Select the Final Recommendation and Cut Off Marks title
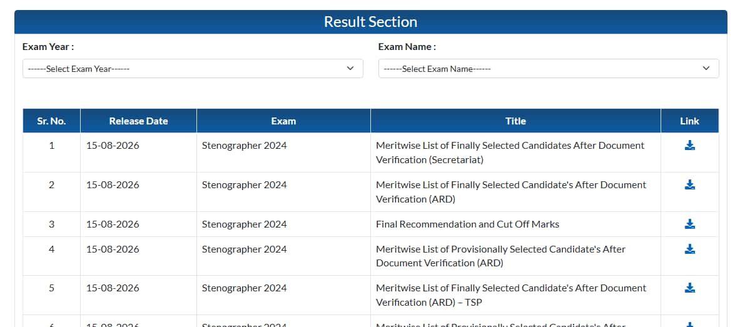Viewport: 745px width, 327px height. pyautogui.click(x=467, y=224)
